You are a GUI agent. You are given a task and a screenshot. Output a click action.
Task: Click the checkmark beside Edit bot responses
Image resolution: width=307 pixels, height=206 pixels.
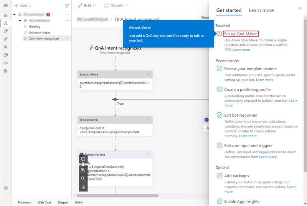click(220, 115)
